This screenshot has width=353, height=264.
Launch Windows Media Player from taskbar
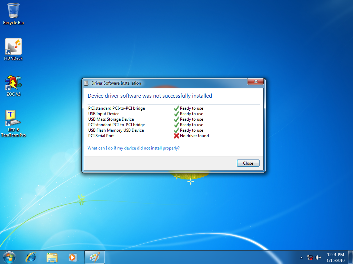coord(72,257)
